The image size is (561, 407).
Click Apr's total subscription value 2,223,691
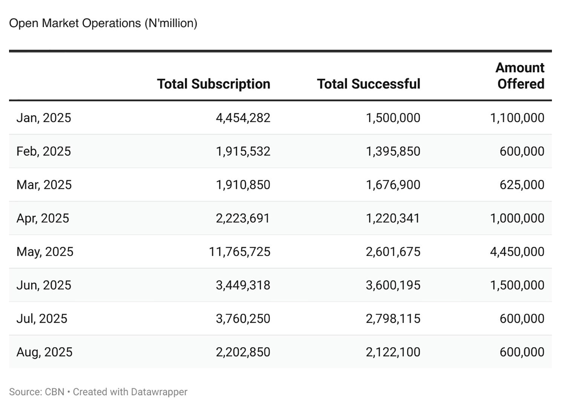pos(243,218)
